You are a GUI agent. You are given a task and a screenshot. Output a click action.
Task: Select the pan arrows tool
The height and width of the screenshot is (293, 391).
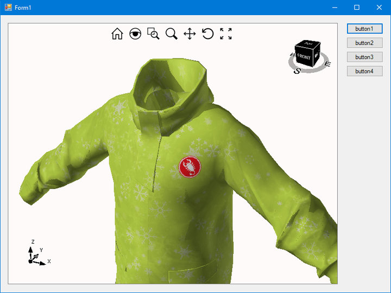tap(190, 34)
